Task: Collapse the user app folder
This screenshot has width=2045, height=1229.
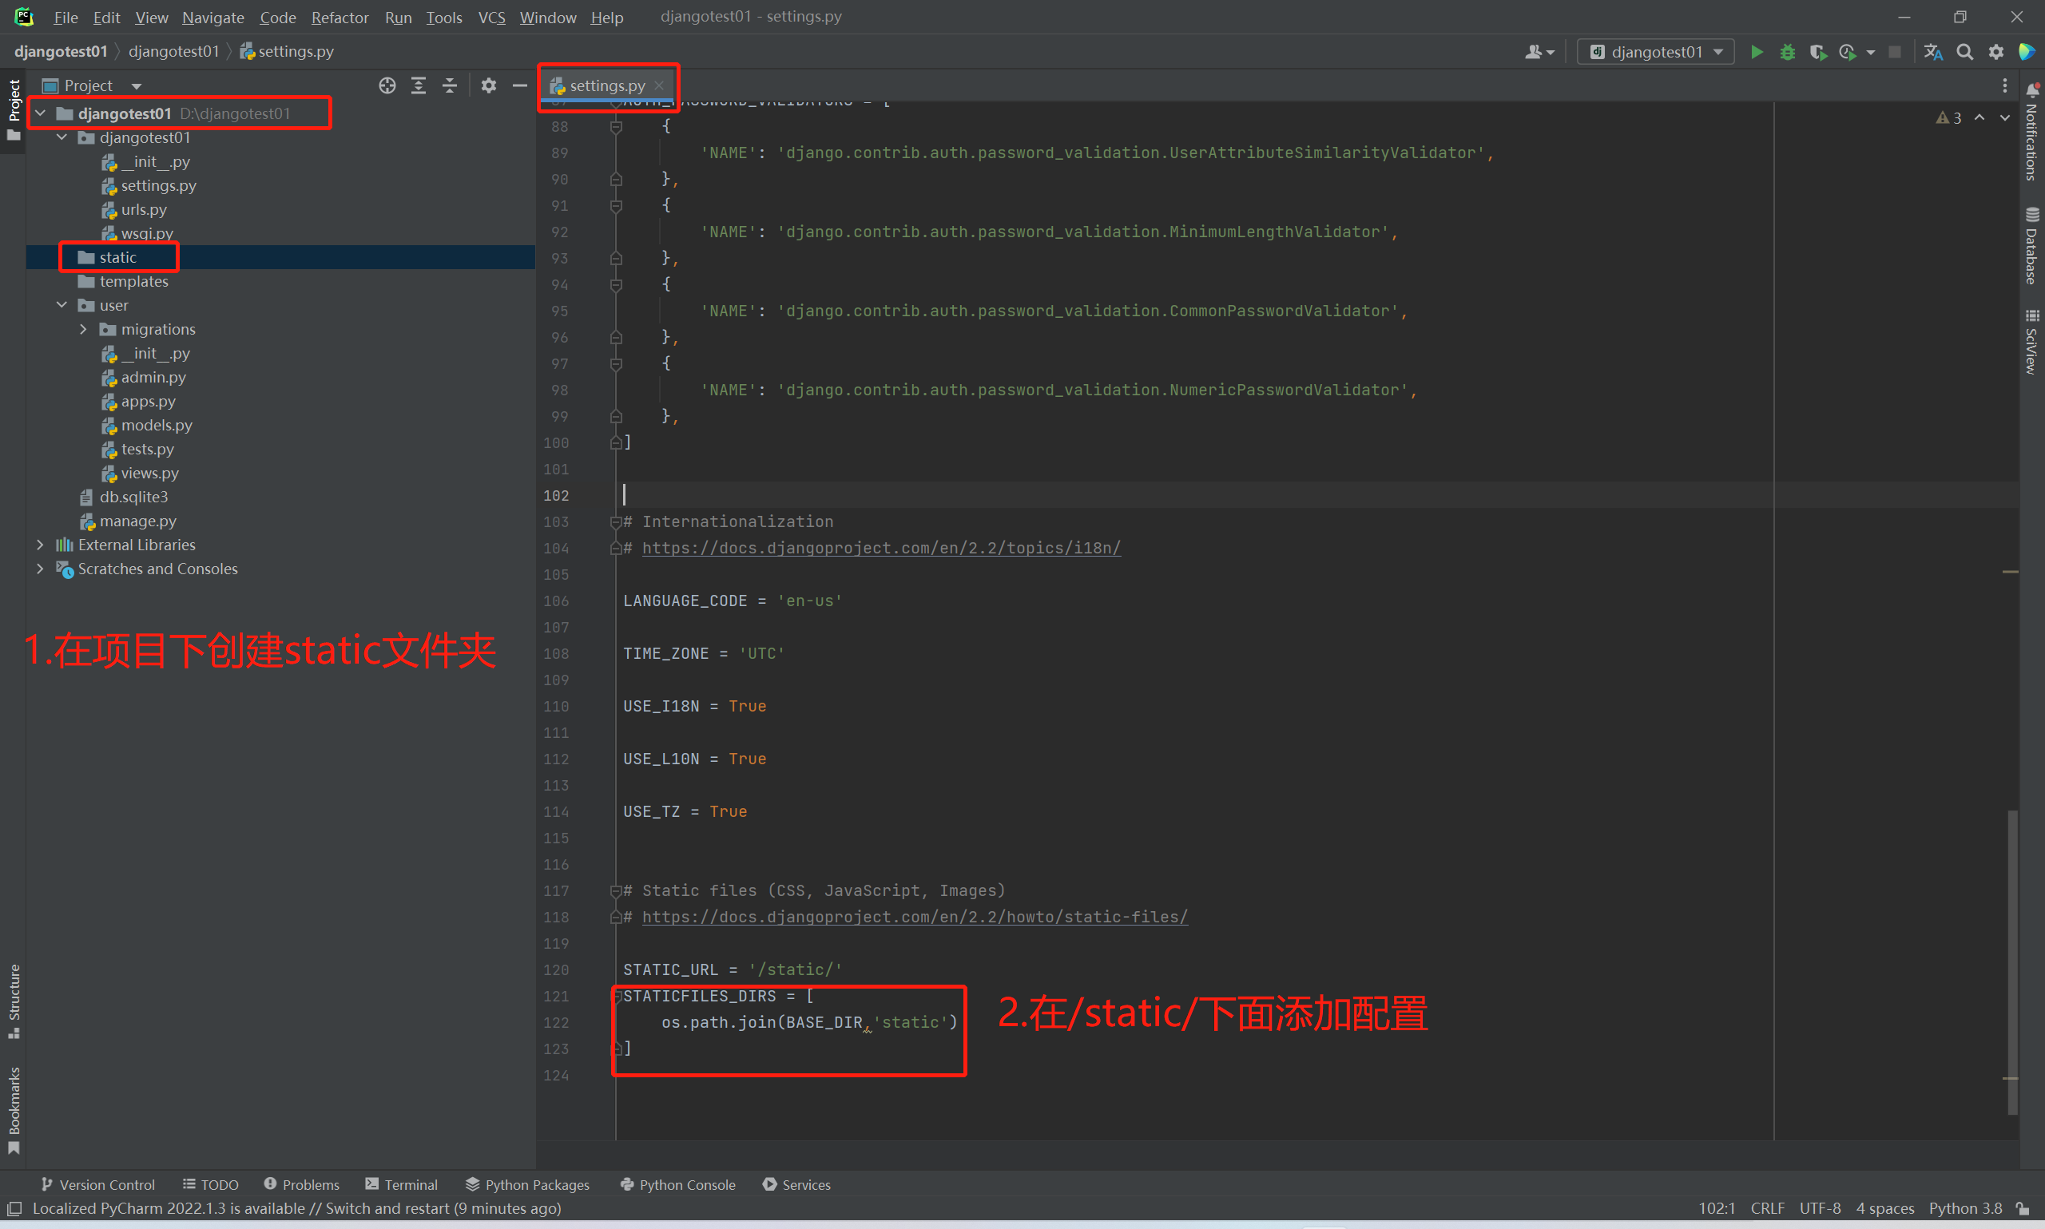Action: [x=62, y=305]
